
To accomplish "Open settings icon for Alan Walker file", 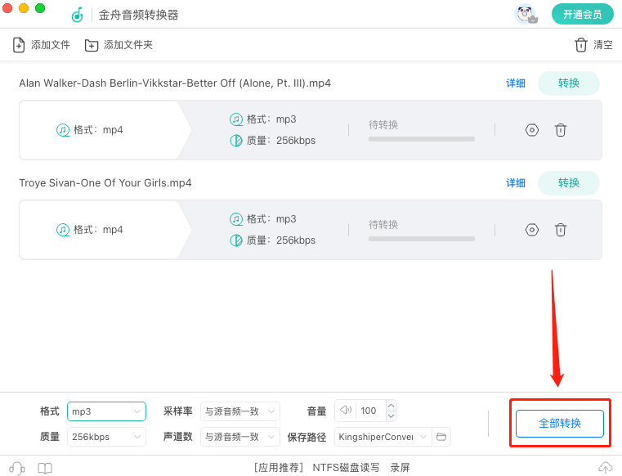I will pos(532,130).
